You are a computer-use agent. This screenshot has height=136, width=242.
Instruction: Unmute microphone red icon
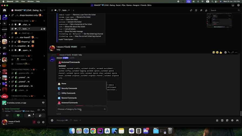[34, 122]
